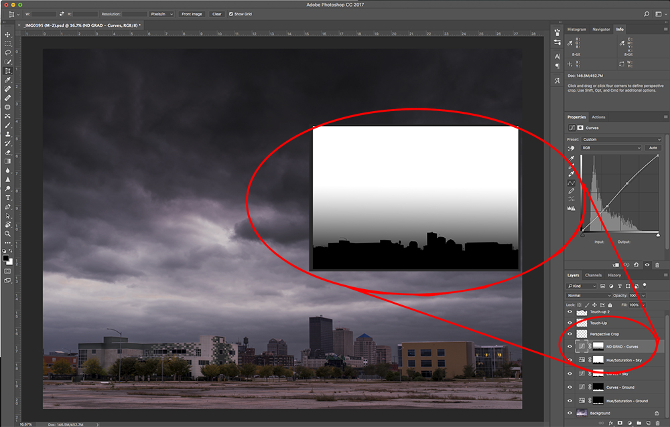Switch to the Channels tab
670x427 pixels.
click(x=594, y=276)
